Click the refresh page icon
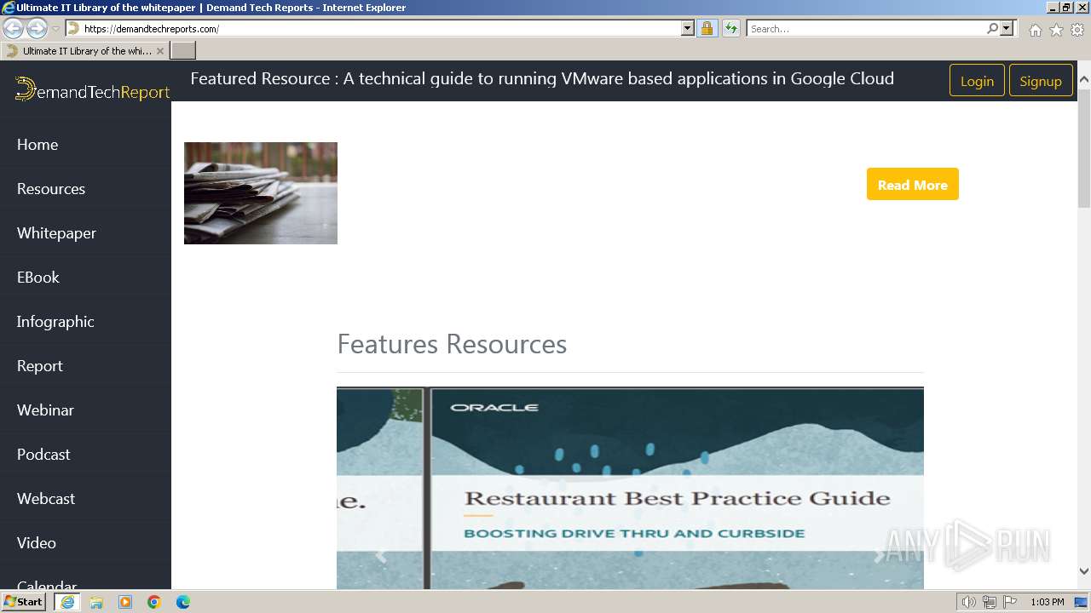The image size is (1091, 613). tap(730, 29)
